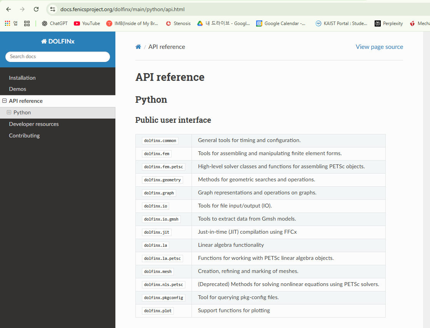Screen dimensions: 430x328
Task: Open Contributing in the sidebar
Action: coord(24,135)
